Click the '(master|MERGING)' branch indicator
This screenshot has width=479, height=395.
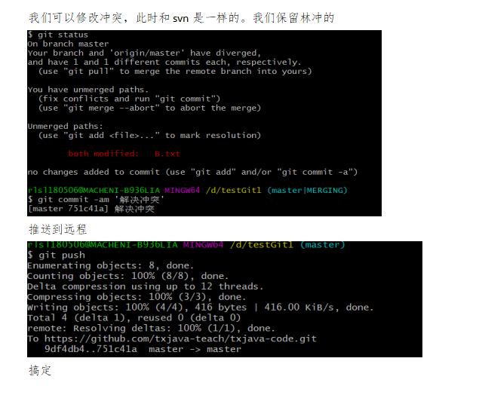coord(307,191)
